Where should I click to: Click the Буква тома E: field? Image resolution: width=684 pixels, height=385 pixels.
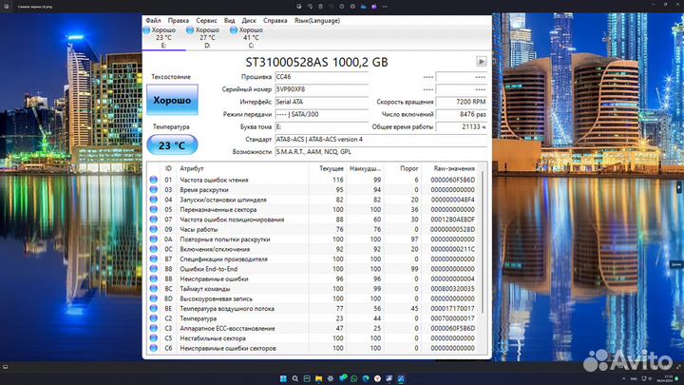[x=322, y=127]
